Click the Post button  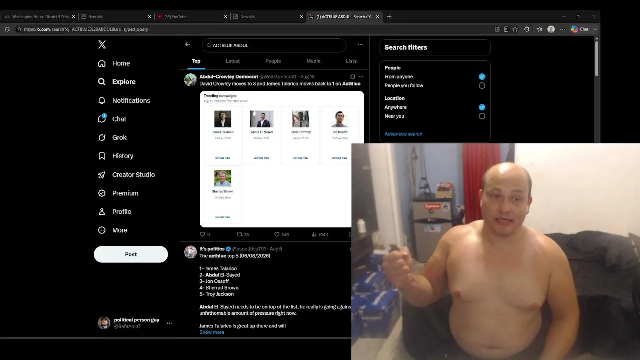coord(131,254)
